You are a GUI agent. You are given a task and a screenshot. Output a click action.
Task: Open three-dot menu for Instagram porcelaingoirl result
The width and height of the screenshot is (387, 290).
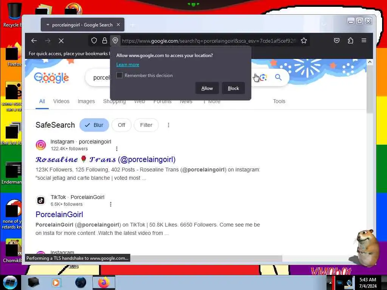click(117, 149)
